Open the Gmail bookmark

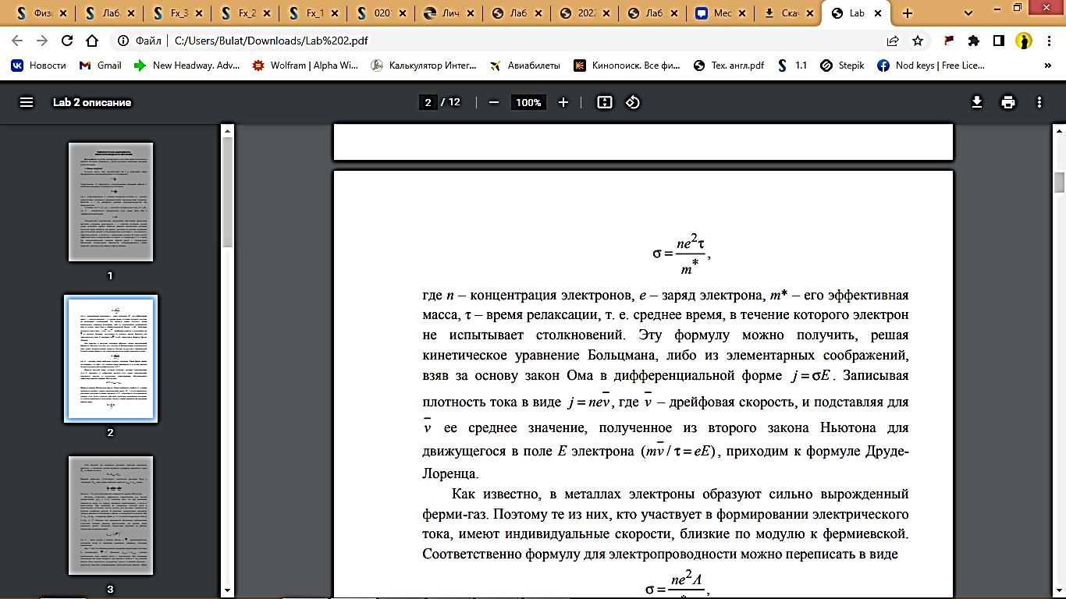pos(101,66)
